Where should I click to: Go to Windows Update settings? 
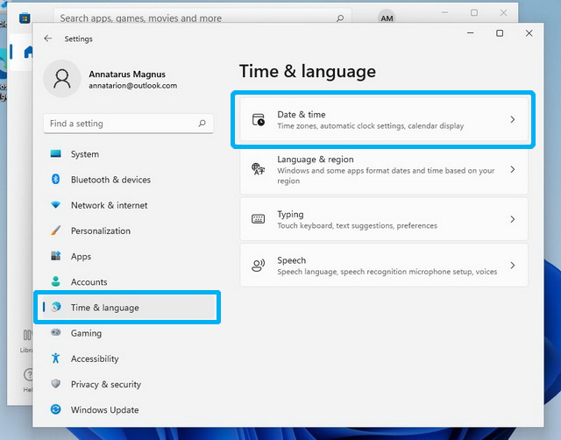coord(129,409)
